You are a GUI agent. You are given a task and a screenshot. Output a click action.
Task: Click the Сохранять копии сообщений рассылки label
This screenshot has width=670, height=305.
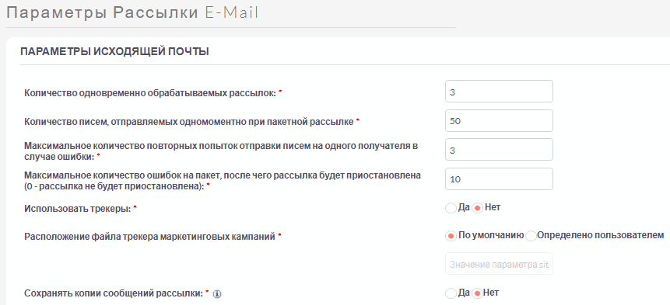[114, 293]
